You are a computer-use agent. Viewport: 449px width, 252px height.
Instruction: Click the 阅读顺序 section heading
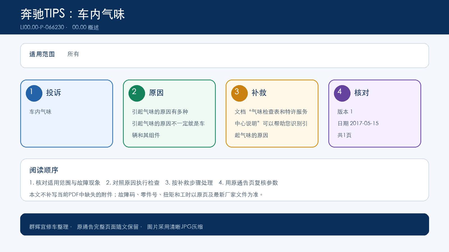(x=44, y=170)
